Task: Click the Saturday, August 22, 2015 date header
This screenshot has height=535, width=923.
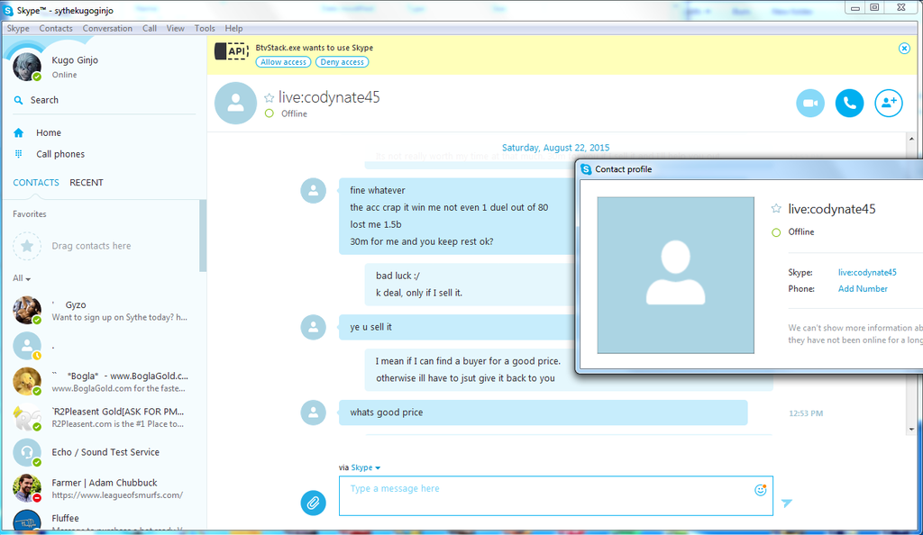Action: tap(555, 148)
